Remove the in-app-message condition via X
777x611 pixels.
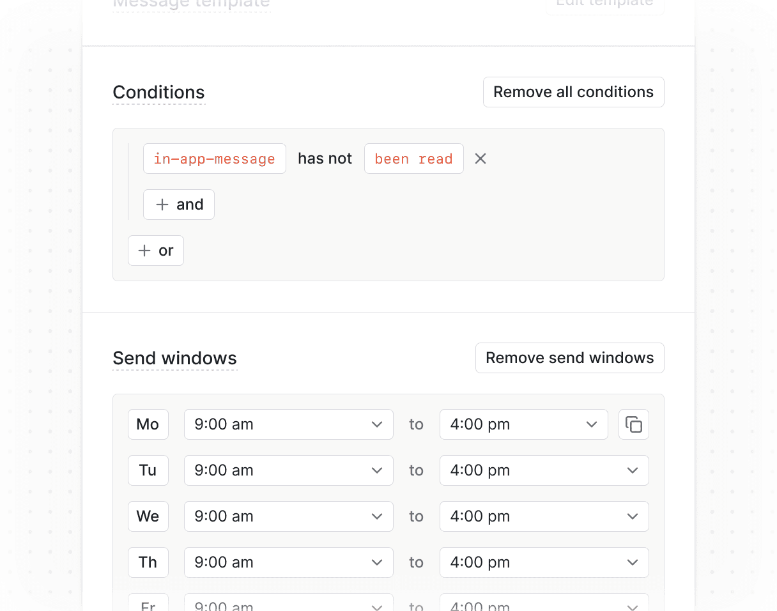click(480, 159)
